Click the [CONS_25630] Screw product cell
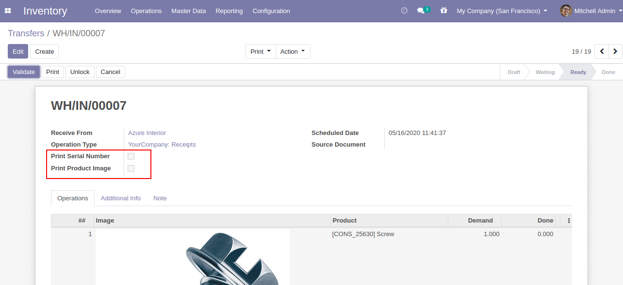This screenshot has width=623, height=285. (363, 234)
